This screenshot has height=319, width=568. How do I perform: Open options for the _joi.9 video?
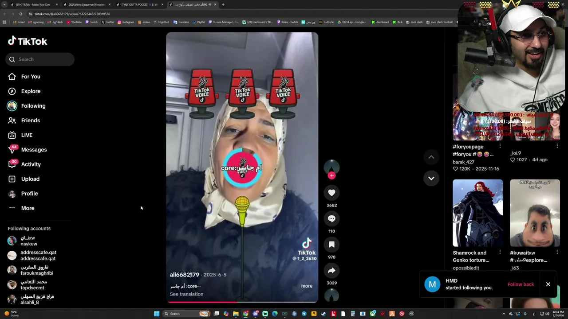tap(557, 146)
